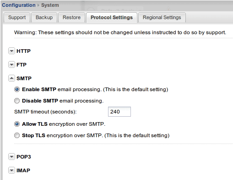
Task: Open the Support tab
Action: click(17, 17)
